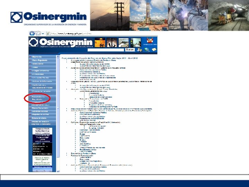Click the mine tunnel photo in slide header
Image resolution: width=249 pixels, height=187 pixels.
[x=229, y=15]
